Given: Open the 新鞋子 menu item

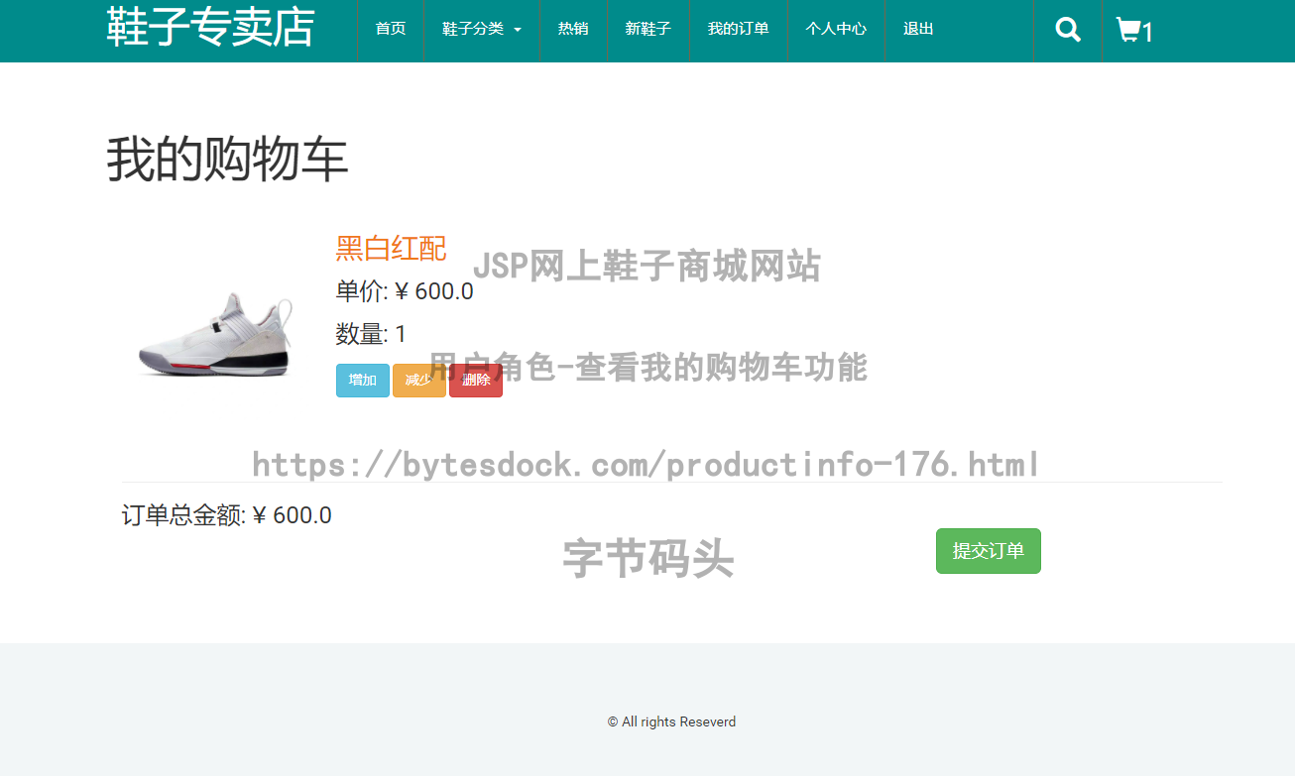Looking at the screenshot, I should [x=648, y=30].
